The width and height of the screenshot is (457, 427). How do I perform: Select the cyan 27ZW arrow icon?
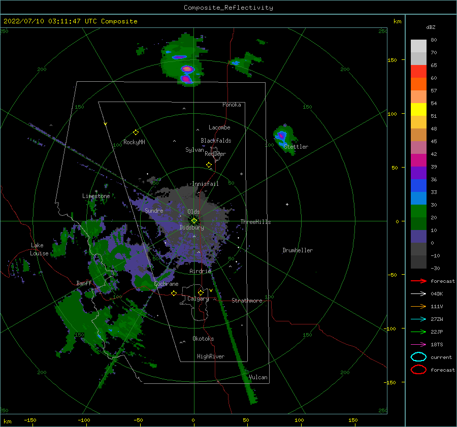(x=418, y=319)
